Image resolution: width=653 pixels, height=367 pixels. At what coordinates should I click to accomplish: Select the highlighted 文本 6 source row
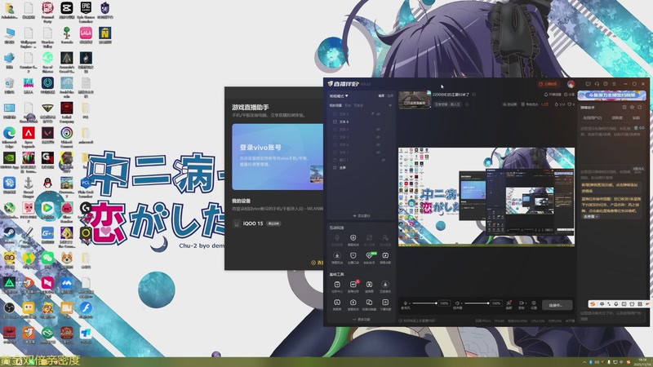click(362, 122)
